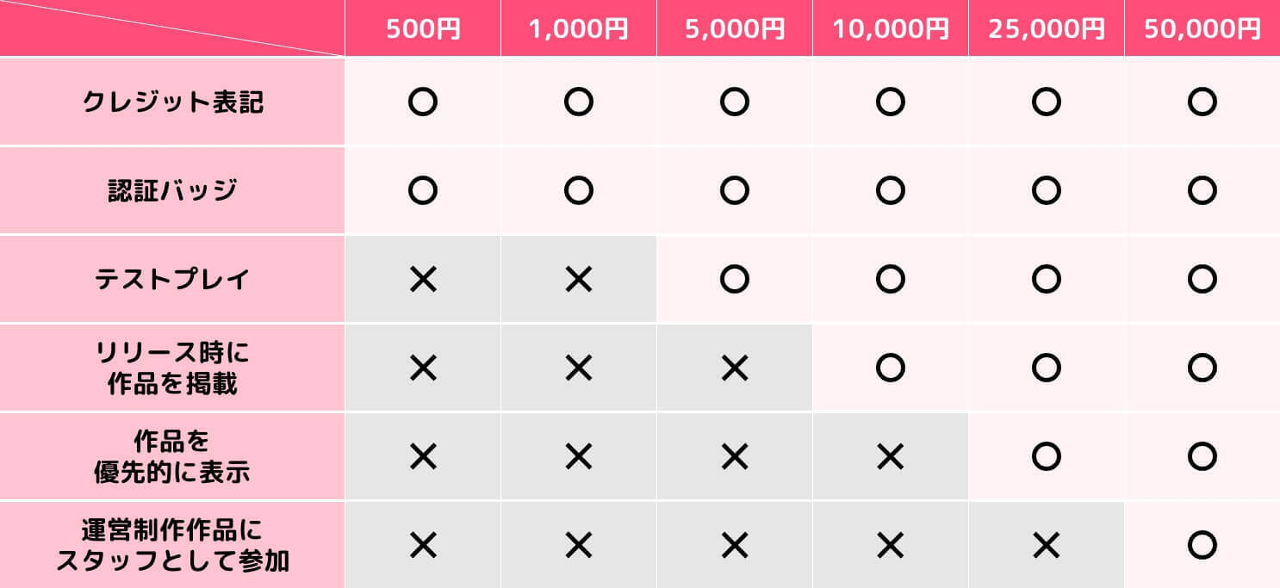Select the 10,000円 column header
1280x588 pixels.
[890, 29]
